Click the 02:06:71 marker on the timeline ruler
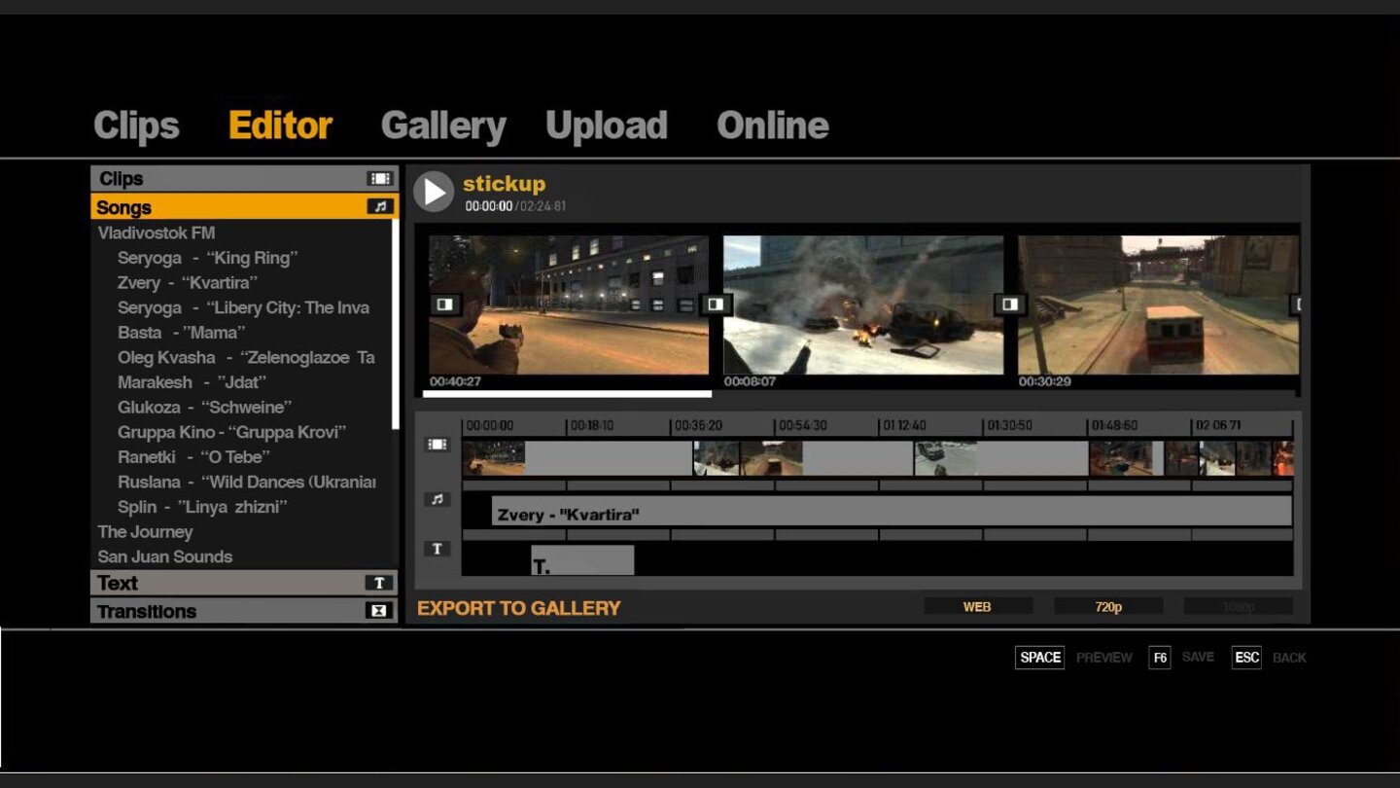Screen dimensions: 1400x788 1218,425
